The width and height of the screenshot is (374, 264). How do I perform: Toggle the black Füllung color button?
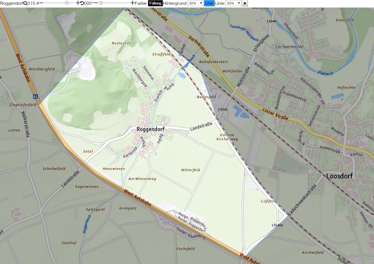[155, 3]
